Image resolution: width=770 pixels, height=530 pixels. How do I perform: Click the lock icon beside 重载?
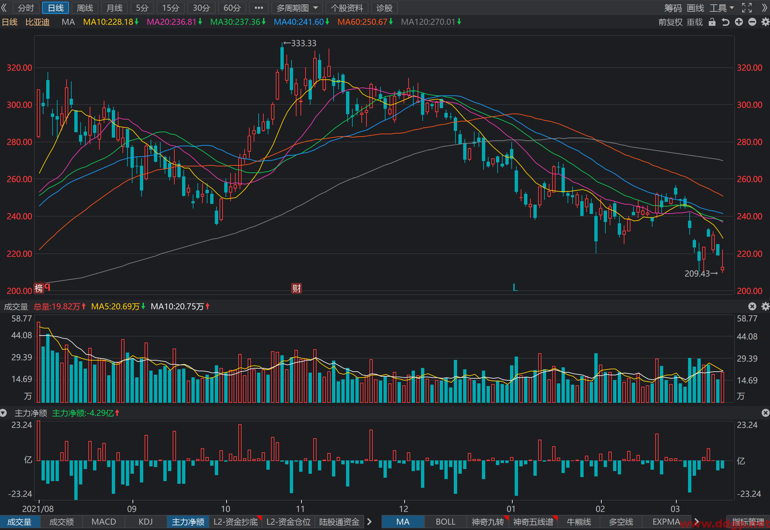coord(712,22)
